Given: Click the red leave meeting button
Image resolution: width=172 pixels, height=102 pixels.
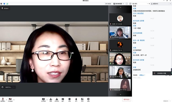Looking at the screenshot, I should 127,100.
